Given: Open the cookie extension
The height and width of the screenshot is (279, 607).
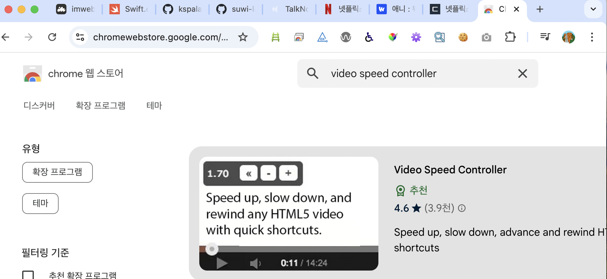Looking at the screenshot, I should [x=463, y=37].
